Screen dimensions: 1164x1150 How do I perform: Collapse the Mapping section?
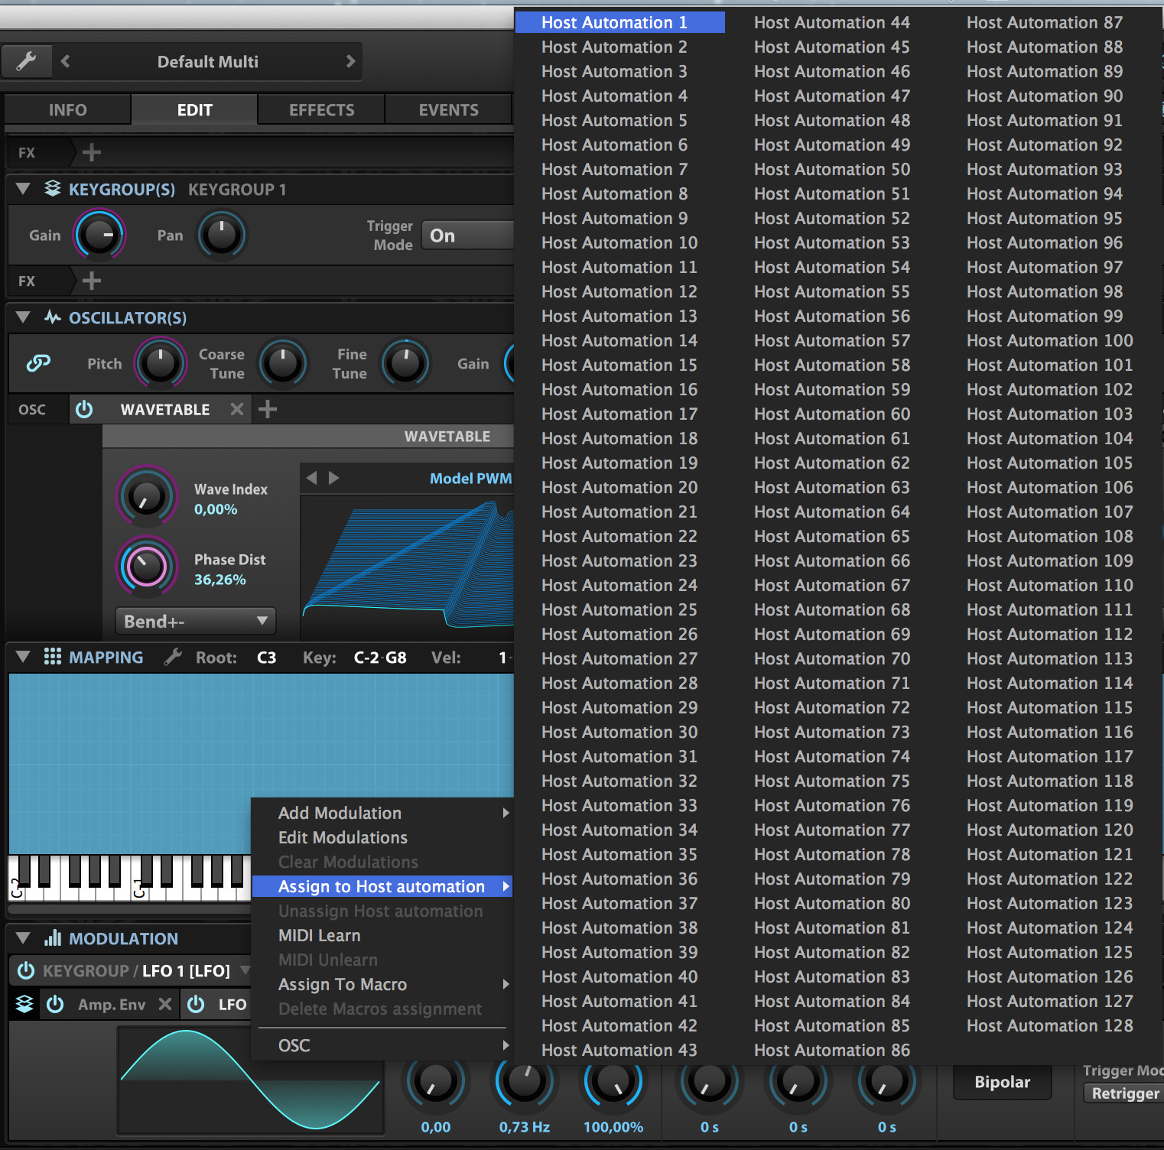23,657
